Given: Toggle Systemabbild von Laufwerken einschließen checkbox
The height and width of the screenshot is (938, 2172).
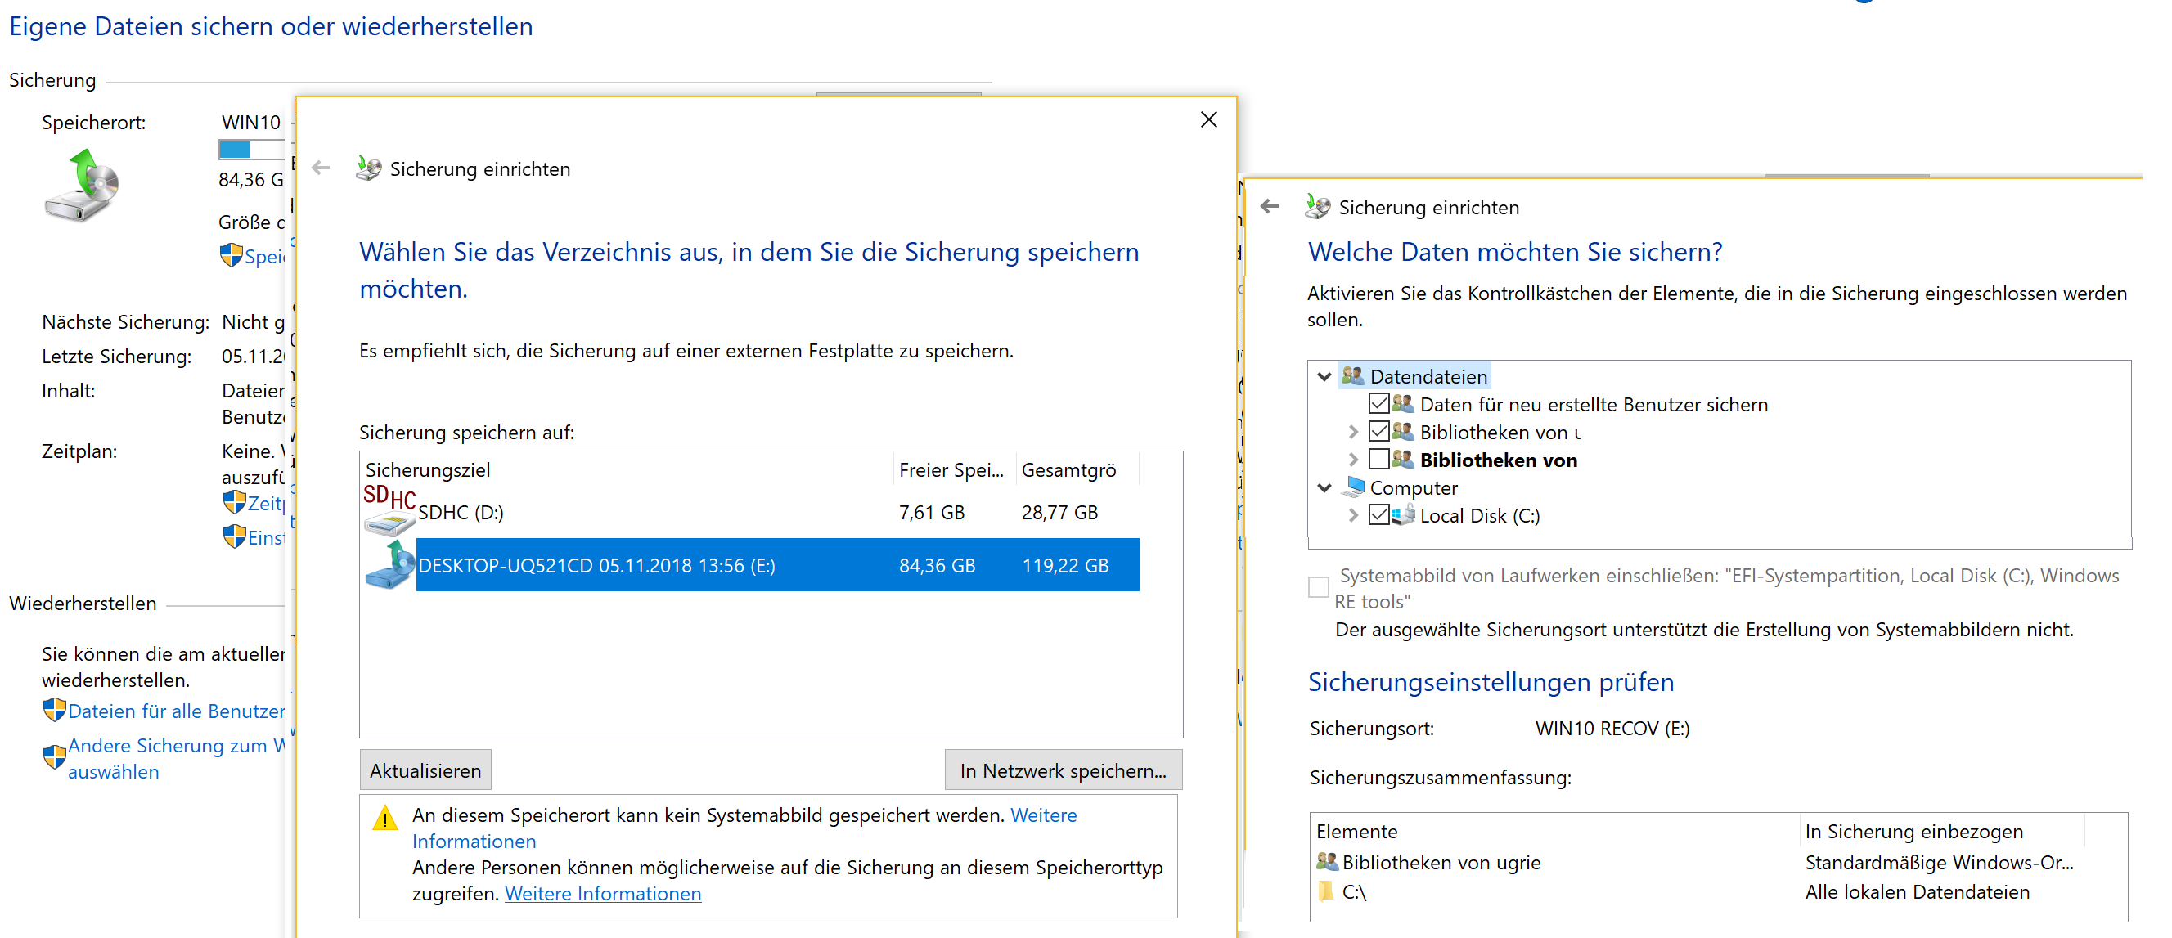Looking at the screenshot, I should (x=1319, y=587).
